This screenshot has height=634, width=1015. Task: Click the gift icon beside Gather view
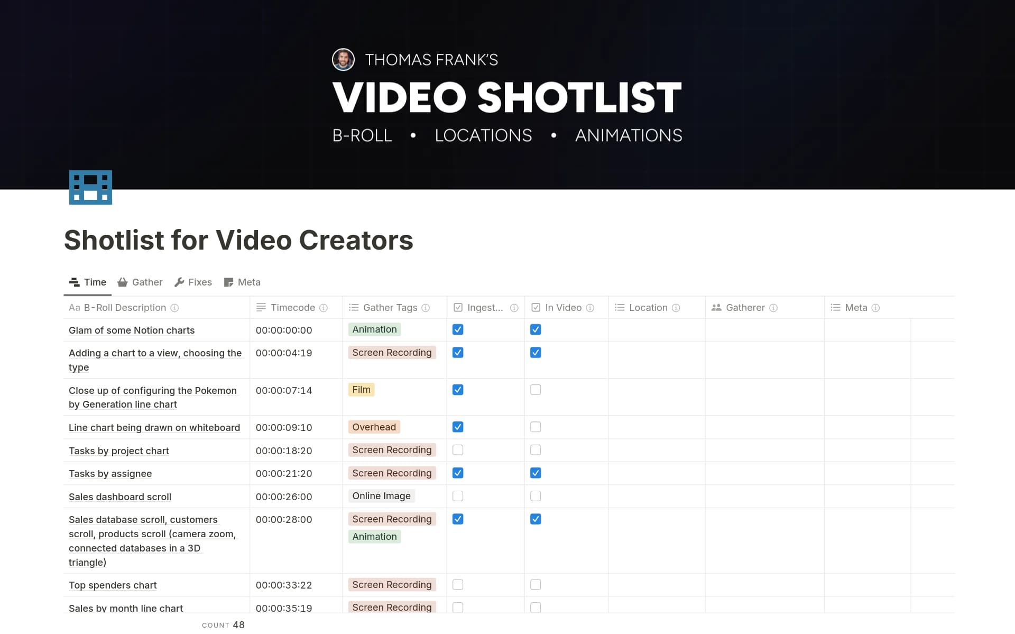point(122,282)
